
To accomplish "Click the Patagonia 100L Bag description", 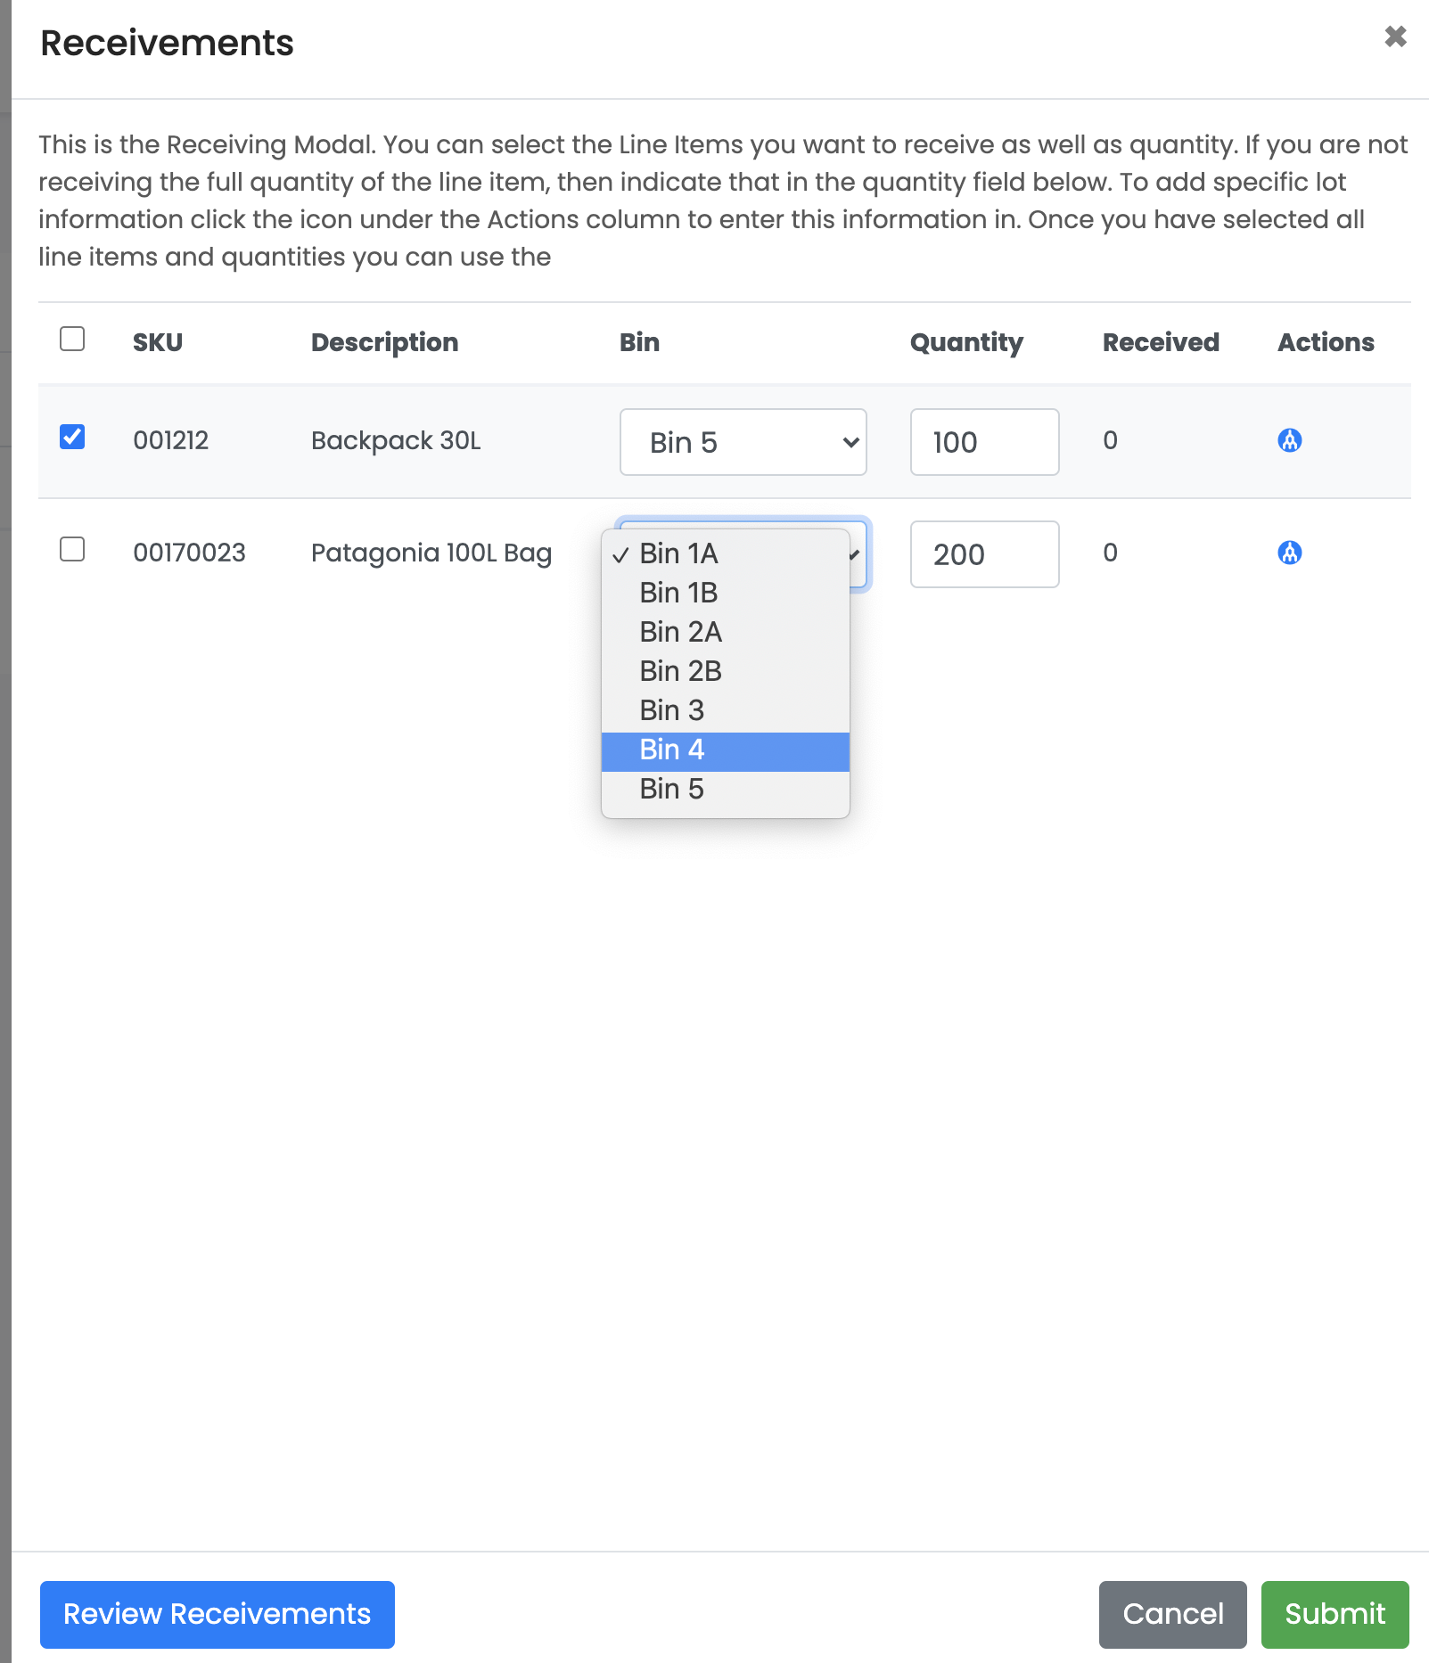I will (x=431, y=553).
